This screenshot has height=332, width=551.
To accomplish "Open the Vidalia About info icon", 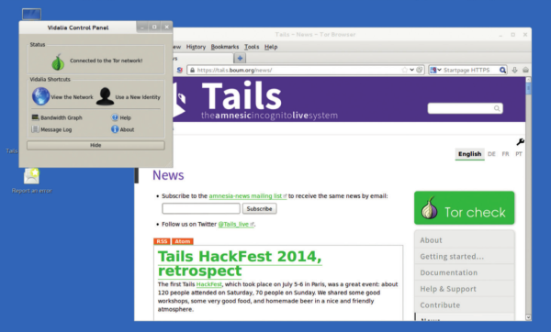I will pyautogui.click(x=115, y=129).
